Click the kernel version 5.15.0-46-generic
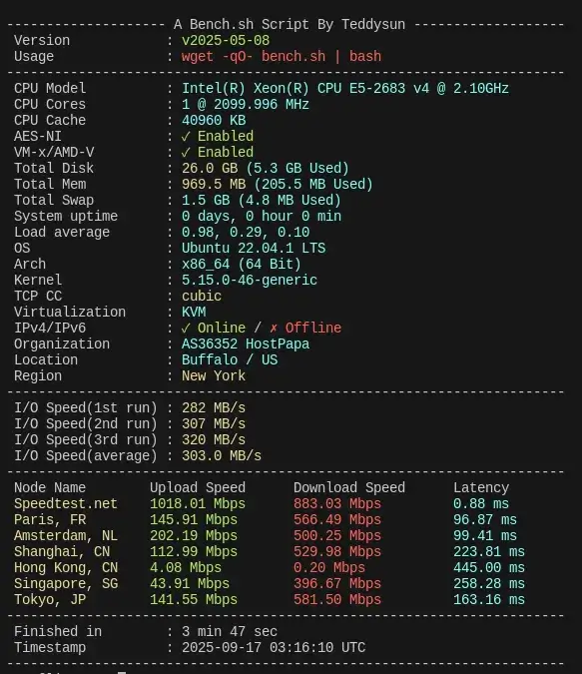The height and width of the screenshot is (674, 582). tap(250, 281)
